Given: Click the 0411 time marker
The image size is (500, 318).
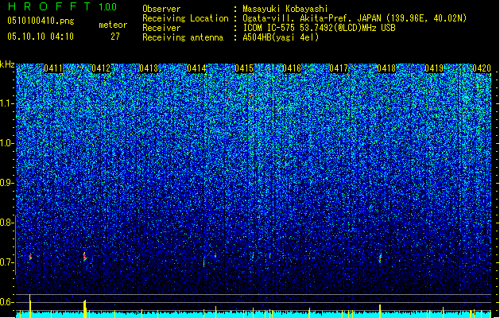Looking at the screenshot, I should pyautogui.click(x=53, y=68).
